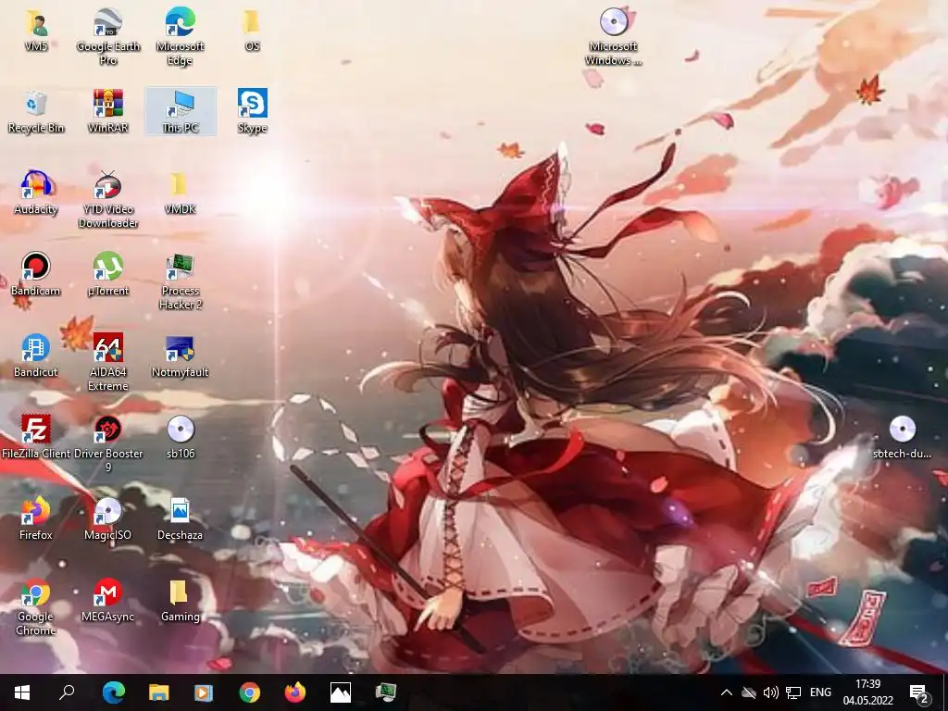Select Skype desktop shortcut
The image size is (948, 711).
click(x=252, y=111)
